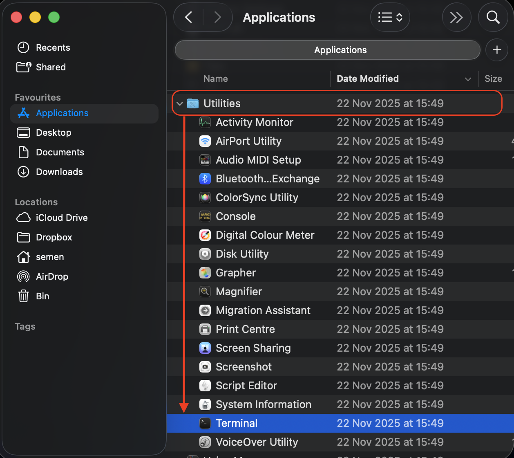Select the Activity Monitor name text
Image resolution: width=514 pixels, height=458 pixels.
(255, 122)
